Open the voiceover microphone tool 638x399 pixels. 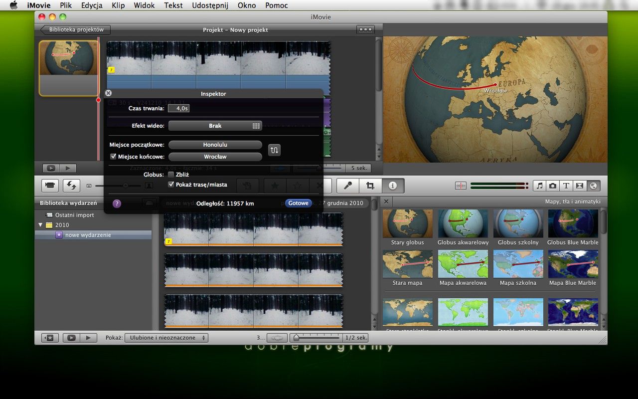pos(348,186)
